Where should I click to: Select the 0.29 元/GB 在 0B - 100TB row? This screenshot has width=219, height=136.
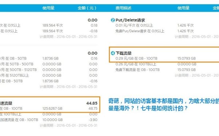136,58
